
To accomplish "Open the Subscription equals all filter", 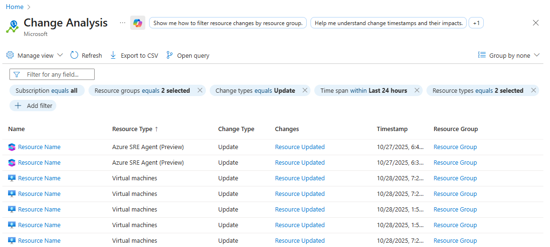I will click(46, 90).
